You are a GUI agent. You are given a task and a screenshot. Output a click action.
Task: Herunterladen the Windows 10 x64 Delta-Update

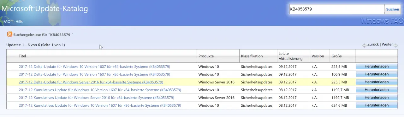coord(377,66)
